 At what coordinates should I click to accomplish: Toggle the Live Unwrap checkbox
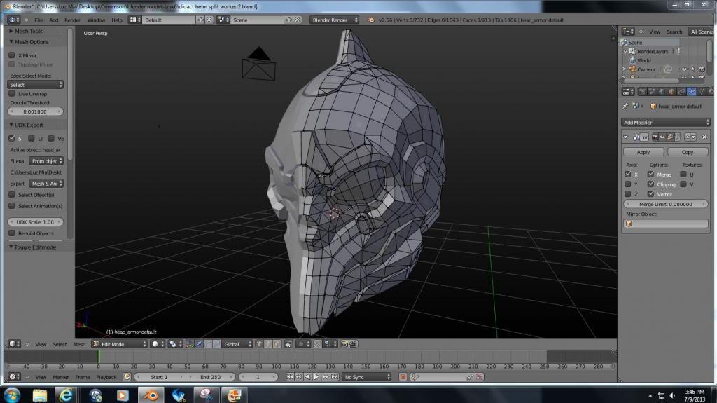[x=12, y=93]
